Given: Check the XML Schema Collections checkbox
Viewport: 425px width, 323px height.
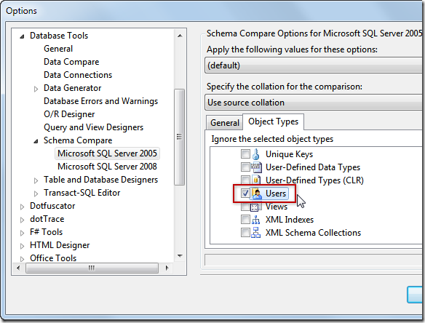Looking at the screenshot, I should (x=245, y=233).
